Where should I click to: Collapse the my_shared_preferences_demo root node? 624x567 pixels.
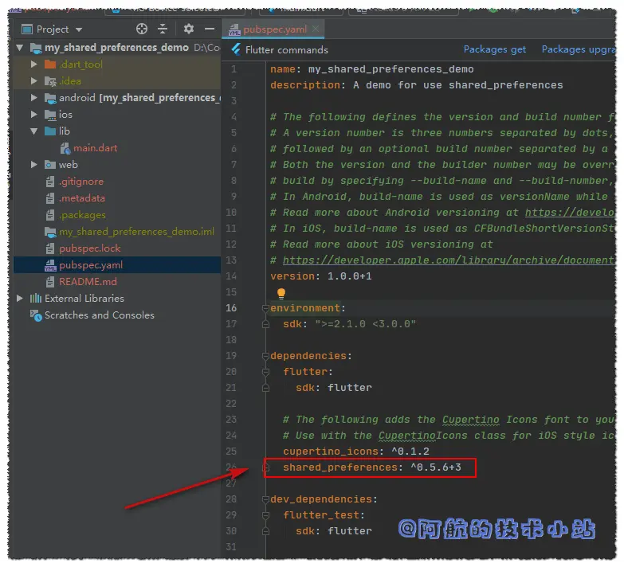(x=19, y=48)
